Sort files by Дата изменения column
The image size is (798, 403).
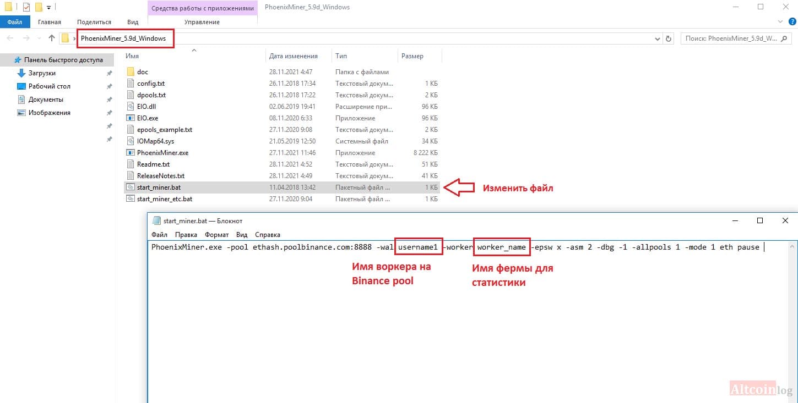[294, 56]
